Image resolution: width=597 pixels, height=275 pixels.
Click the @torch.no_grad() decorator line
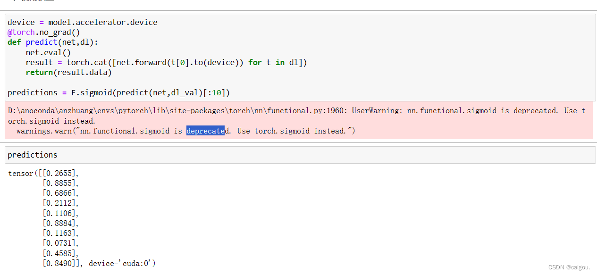(x=43, y=32)
